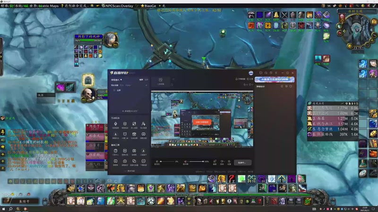
Task: Select the sixth row in the damage meter
Action: 333,134
